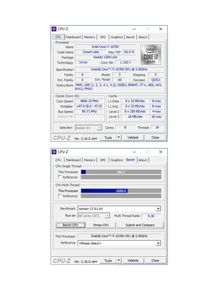
Task: Click the Cores value 8
Action: tap(125, 127)
